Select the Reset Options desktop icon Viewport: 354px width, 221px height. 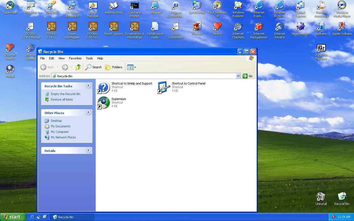pyautogui.click(x=114, y=29)
